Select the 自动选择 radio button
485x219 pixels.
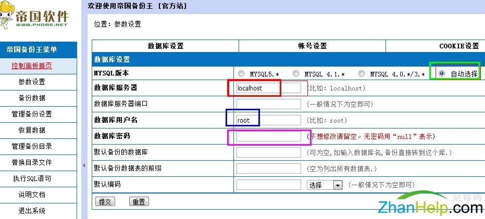(x=442, y=73)
